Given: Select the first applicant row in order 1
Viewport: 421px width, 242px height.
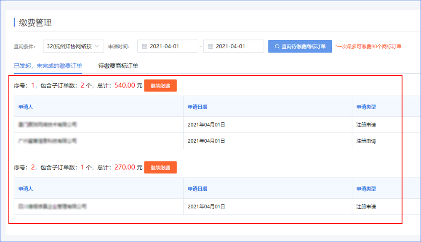Looking at the screenshot, I should tap(48, 125).
